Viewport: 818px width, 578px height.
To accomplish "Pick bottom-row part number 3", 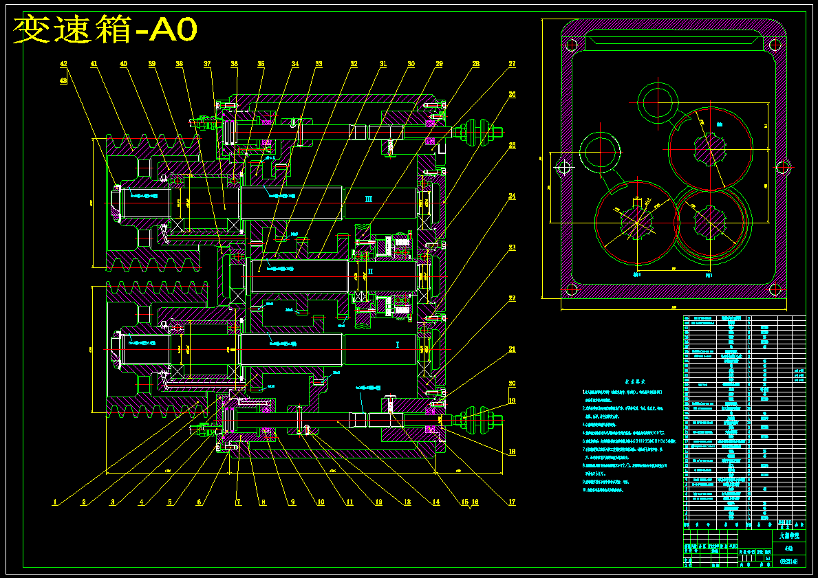I will point(112,502).
